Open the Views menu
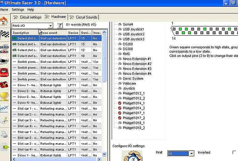238x161 pixels. coord(4,10)
